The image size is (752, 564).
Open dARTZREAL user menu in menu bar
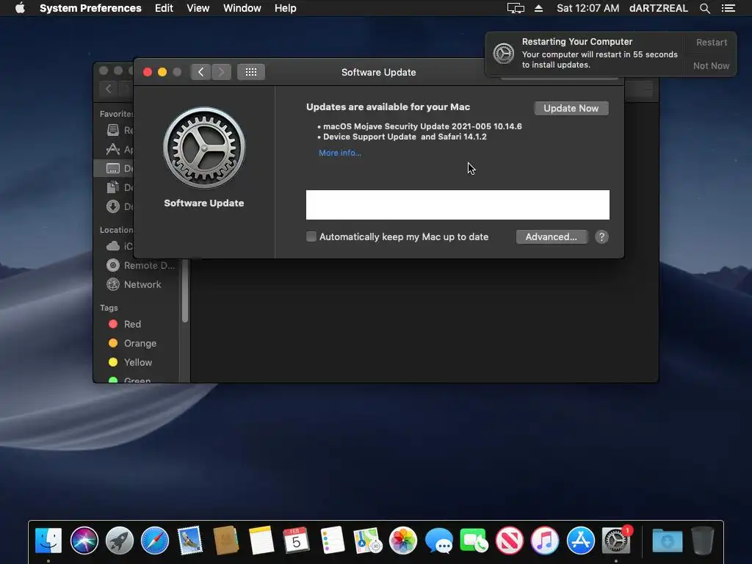pos(658,8)
